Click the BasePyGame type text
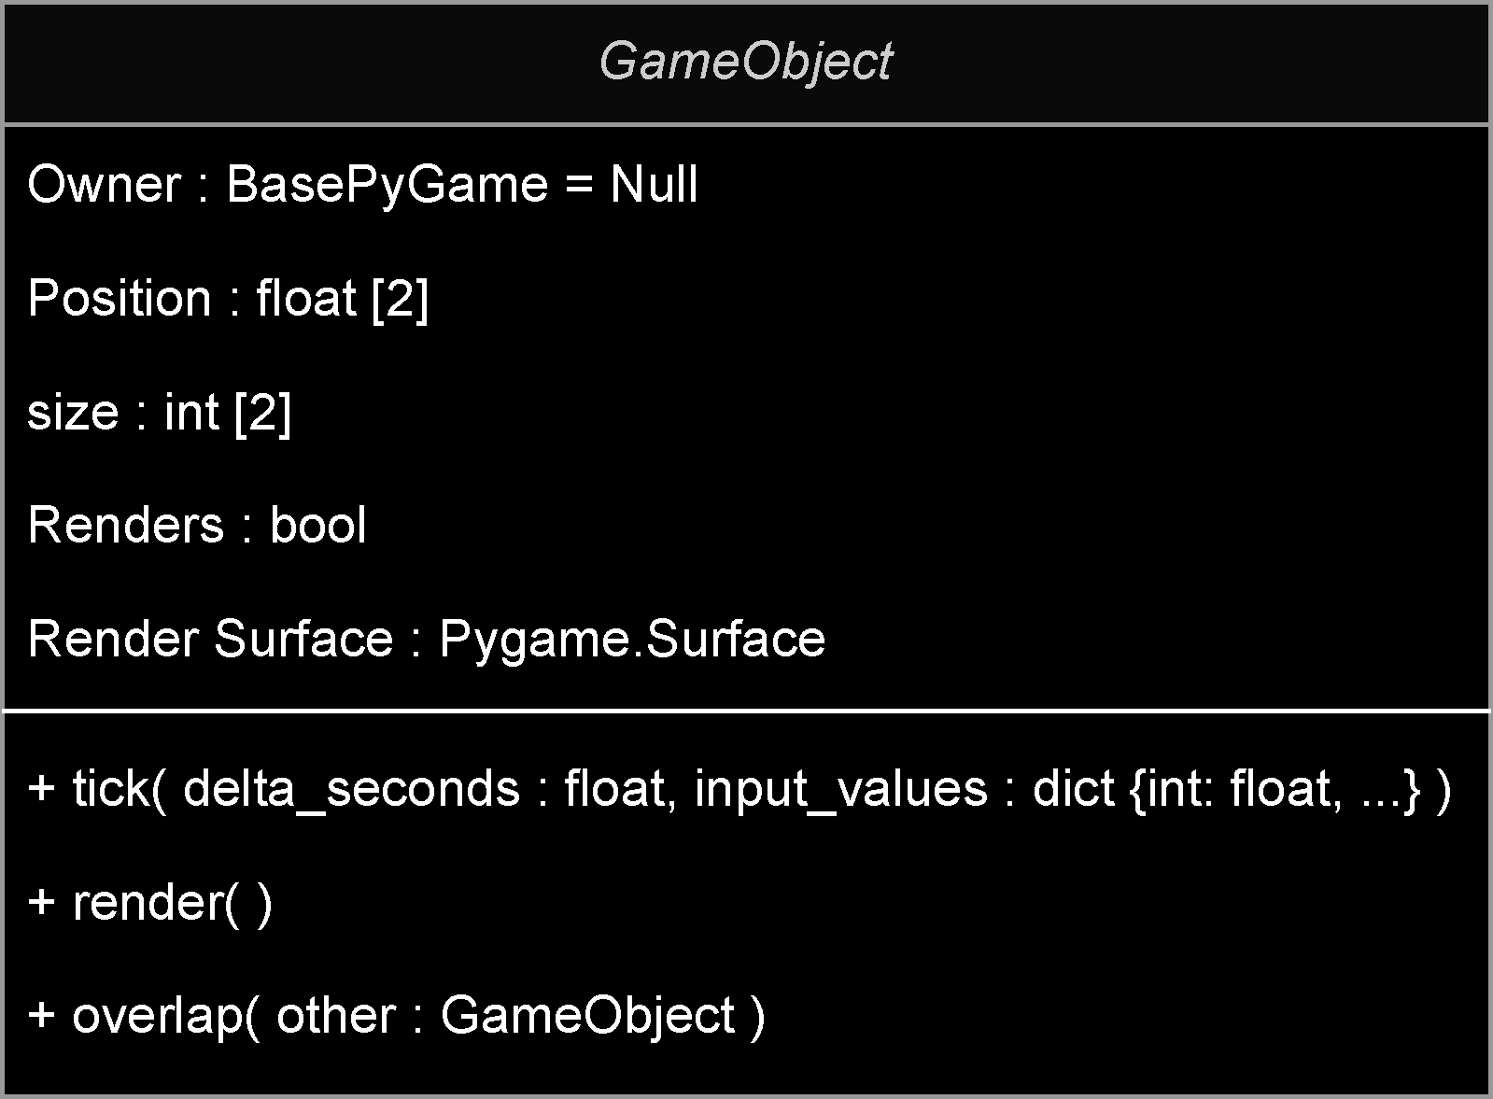Viewport: 1493px width, 1099px height. click(387, 184)
